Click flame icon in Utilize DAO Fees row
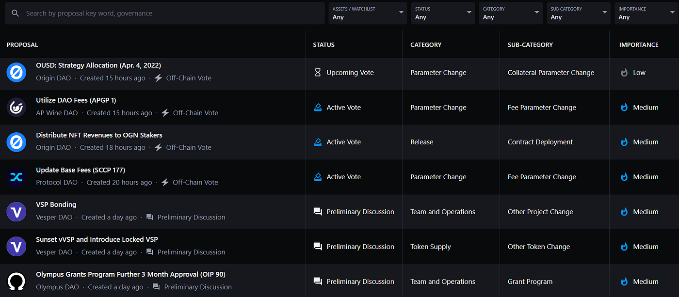The height and width of the screenshot is (297, 679). 624,108
